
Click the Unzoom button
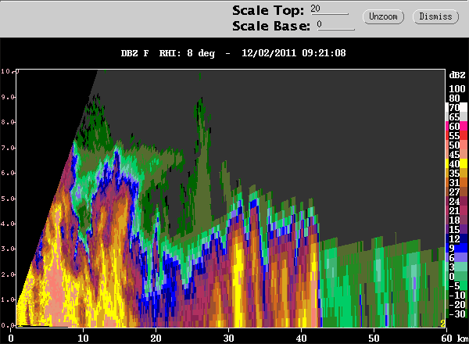[383, 16]
